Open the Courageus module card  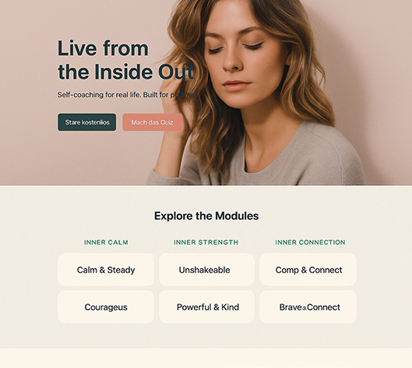(x=106, y=307)
